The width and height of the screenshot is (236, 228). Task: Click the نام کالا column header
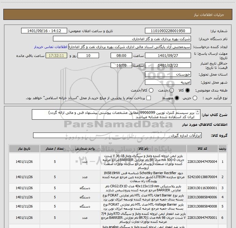(x=143, y=149)
